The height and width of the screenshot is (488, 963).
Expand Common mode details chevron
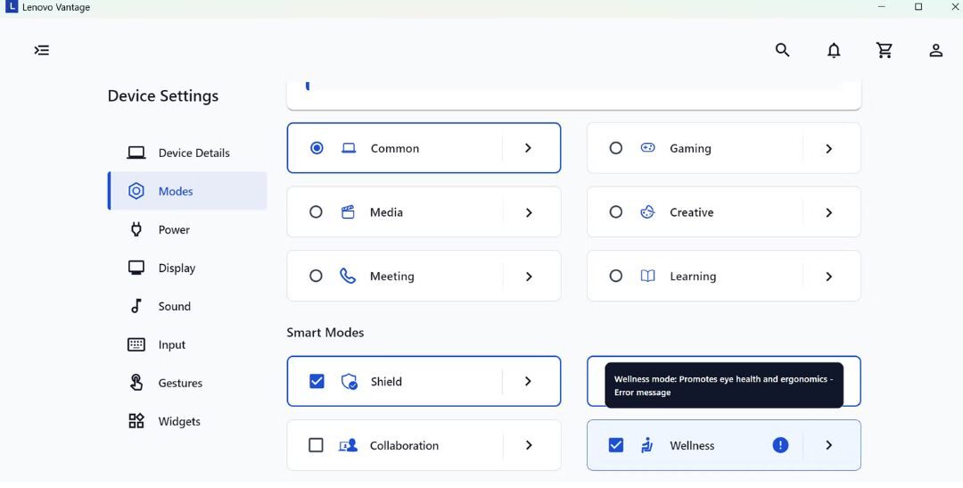(528, 148)
